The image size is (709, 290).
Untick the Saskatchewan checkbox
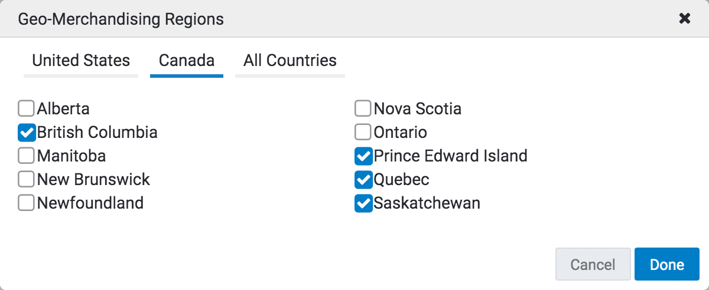coord(363,203)
